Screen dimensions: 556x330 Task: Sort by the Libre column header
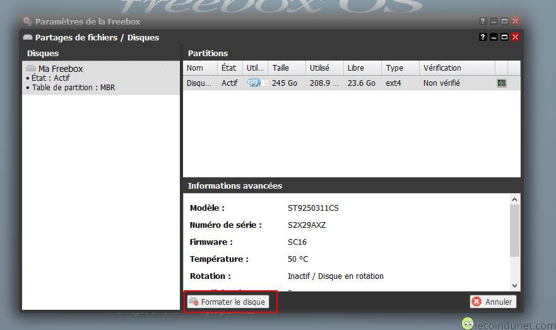[362, 68]
